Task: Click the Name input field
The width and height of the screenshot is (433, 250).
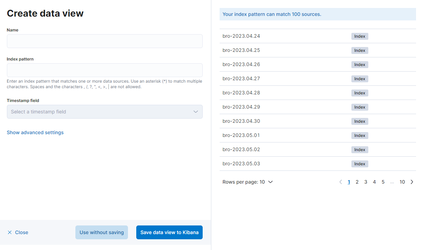Action: [x=104, y=41]
